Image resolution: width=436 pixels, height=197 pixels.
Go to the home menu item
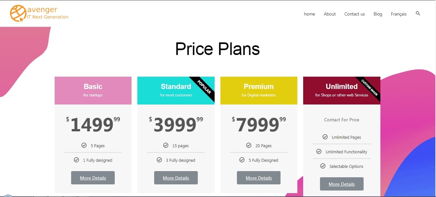(309, 14)
